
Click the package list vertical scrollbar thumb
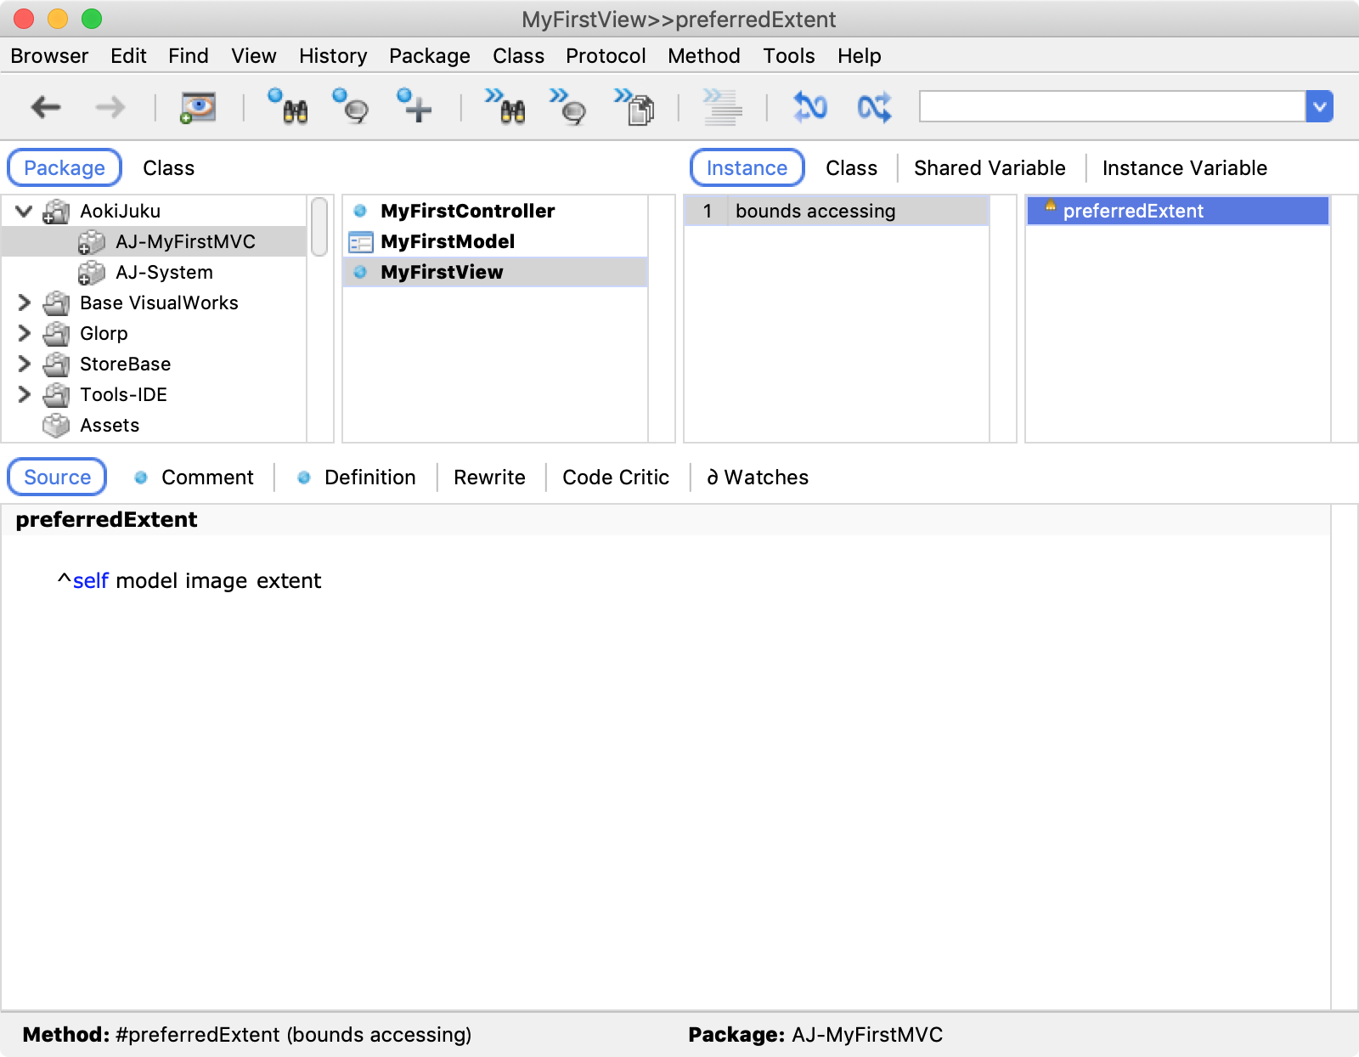(319, 226)
